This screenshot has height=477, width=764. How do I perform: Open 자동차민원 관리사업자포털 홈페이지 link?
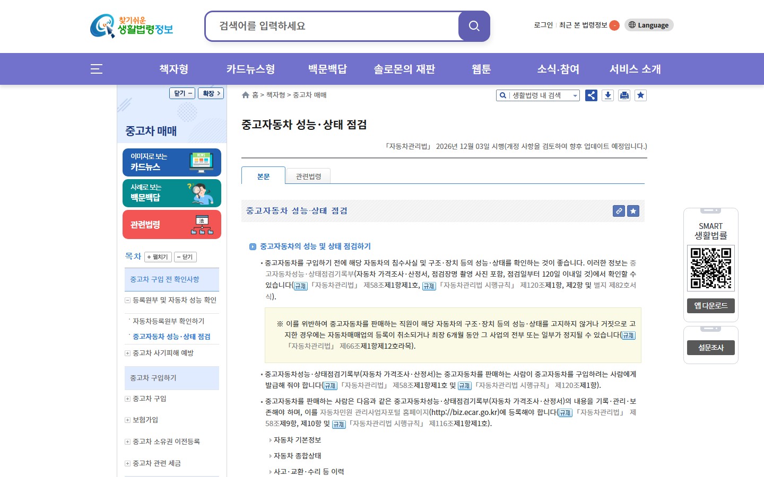click(374, 412)
